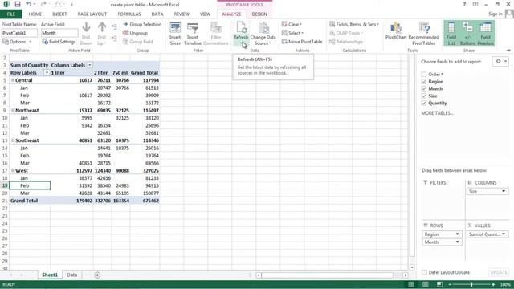The width and height of the screenshot is (514, 289).
Task: Switch to FORMULAS ribbon tab
Action: [129, 14]
